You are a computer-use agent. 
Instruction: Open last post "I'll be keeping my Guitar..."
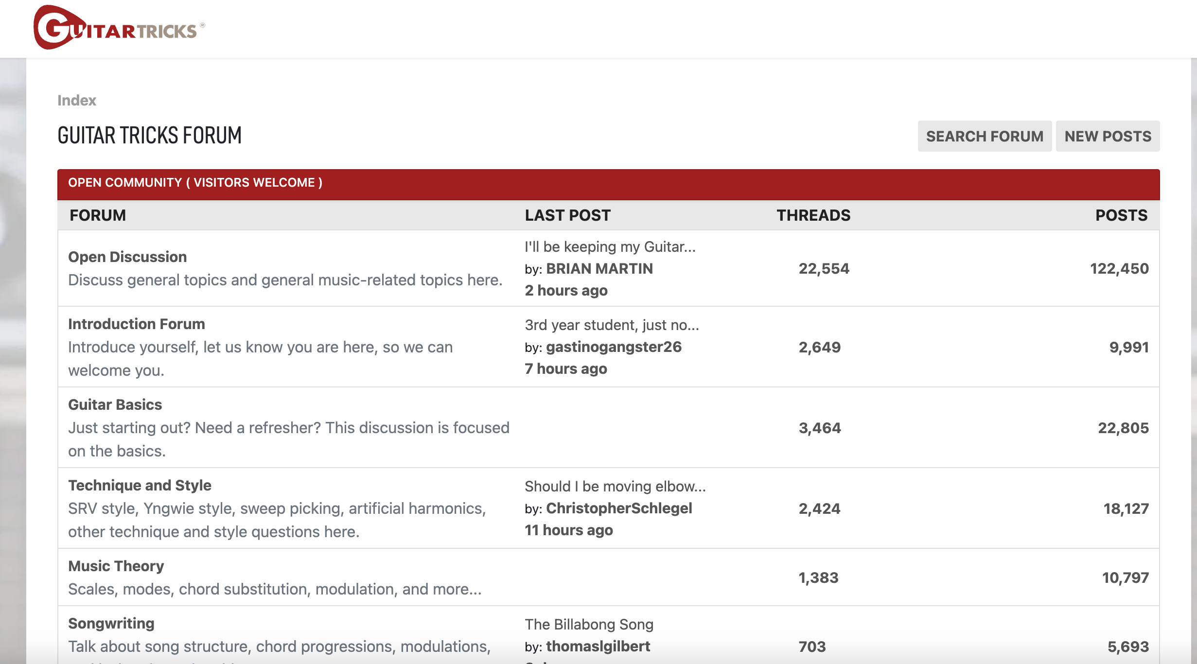point(610,246)
